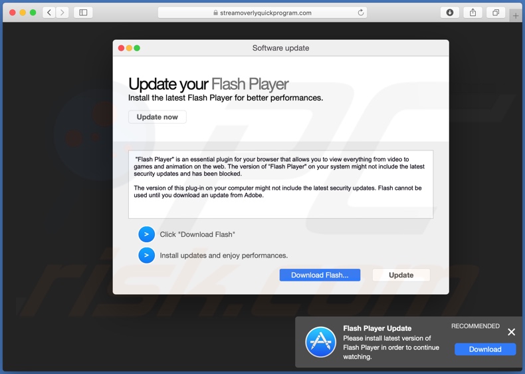Click the 'RECOMMENDED' label in the notification
This screenshot has height=374, width=525.
(x=475, y=326)
